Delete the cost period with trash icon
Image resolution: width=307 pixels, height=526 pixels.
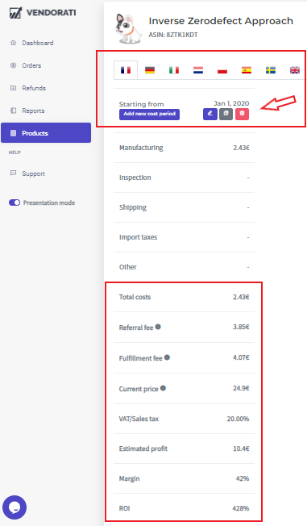(x=242, y=114)
